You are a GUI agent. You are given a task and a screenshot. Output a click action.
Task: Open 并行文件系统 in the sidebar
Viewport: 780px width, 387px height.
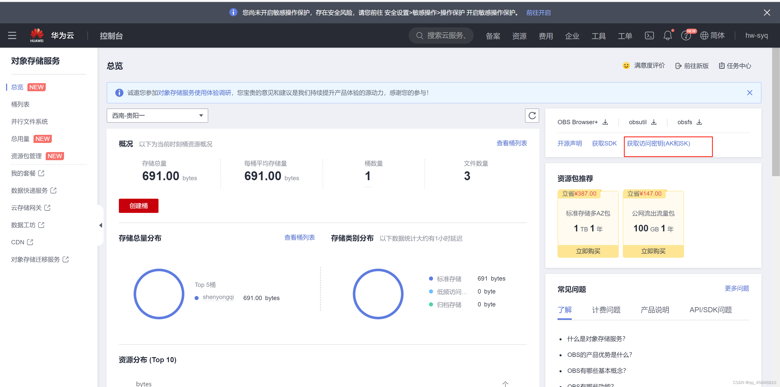tap(29, 121)
